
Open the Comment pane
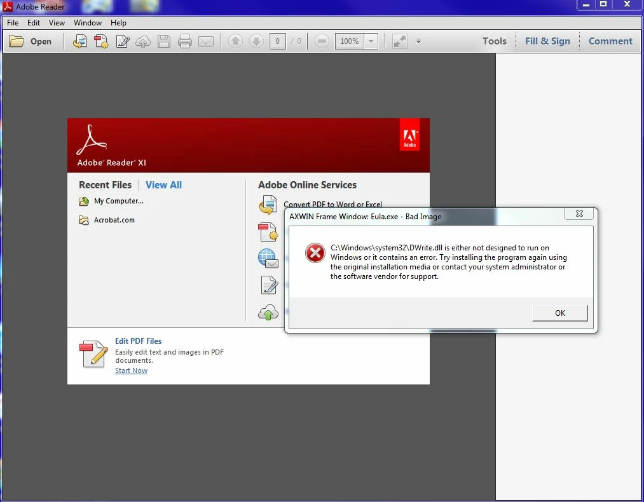pyautogui.click(x=610, y=41)
